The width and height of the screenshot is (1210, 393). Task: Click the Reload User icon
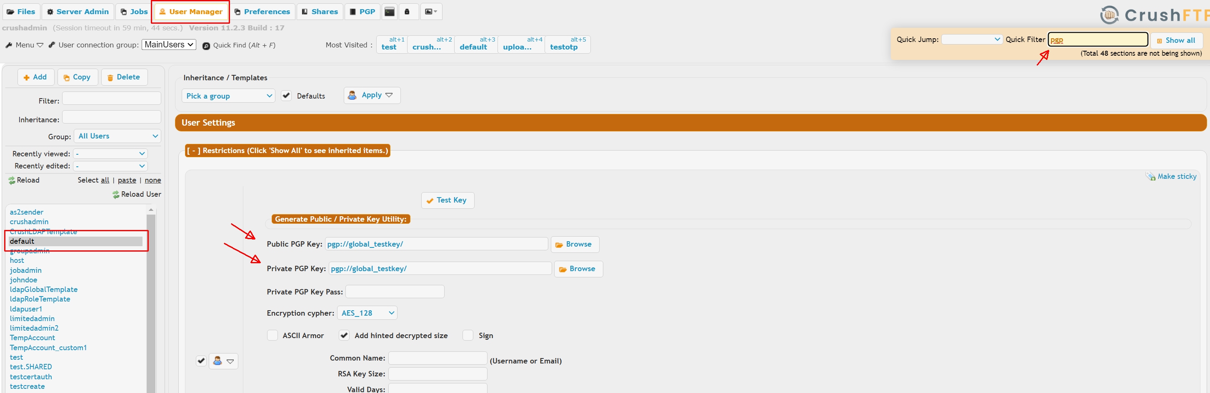click(115, 194)
